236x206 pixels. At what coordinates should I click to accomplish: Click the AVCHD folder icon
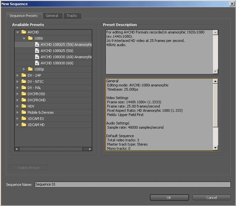pos(24,32)
